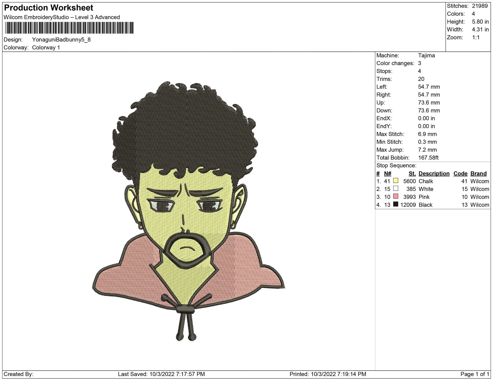The image size is (493, 379).
Task: Click the Machine value Tajima
Action: [x=426, y=55]
